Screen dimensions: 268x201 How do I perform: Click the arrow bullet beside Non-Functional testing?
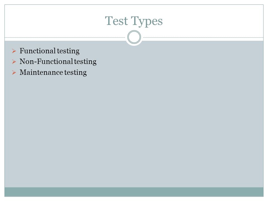tap(14, 61)
